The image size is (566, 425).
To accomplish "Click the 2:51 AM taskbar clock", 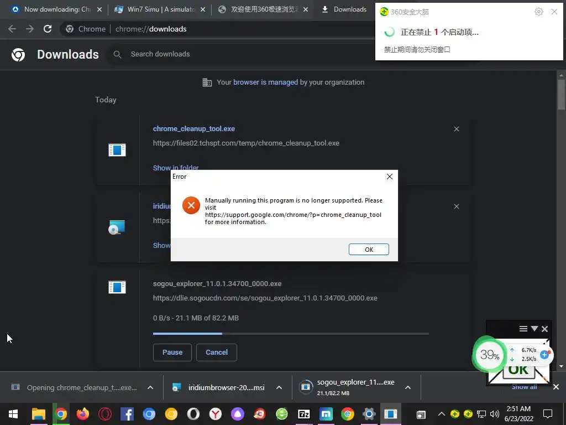I will click(518, 414).
